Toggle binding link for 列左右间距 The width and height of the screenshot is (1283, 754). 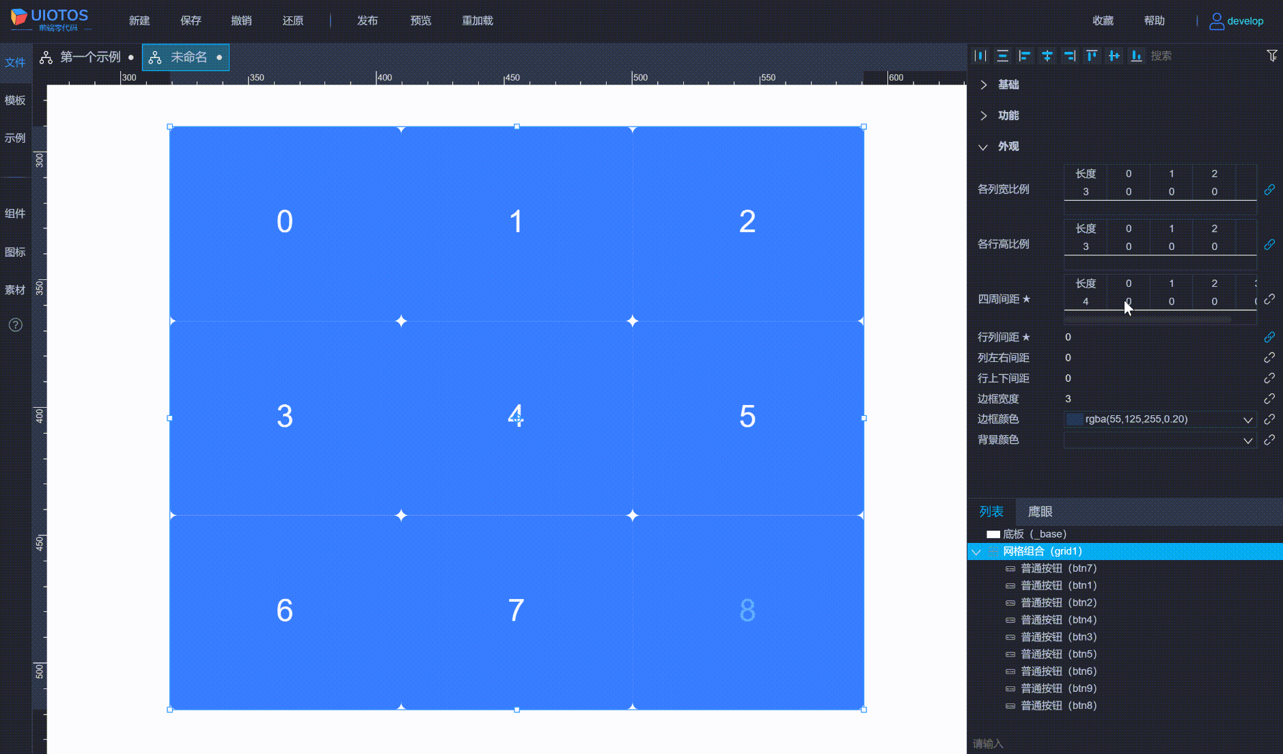tap(1269, 357)
